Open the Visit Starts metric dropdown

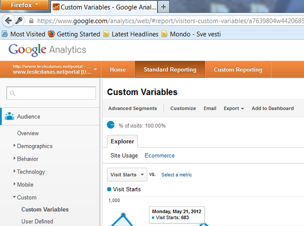(127, 175)
